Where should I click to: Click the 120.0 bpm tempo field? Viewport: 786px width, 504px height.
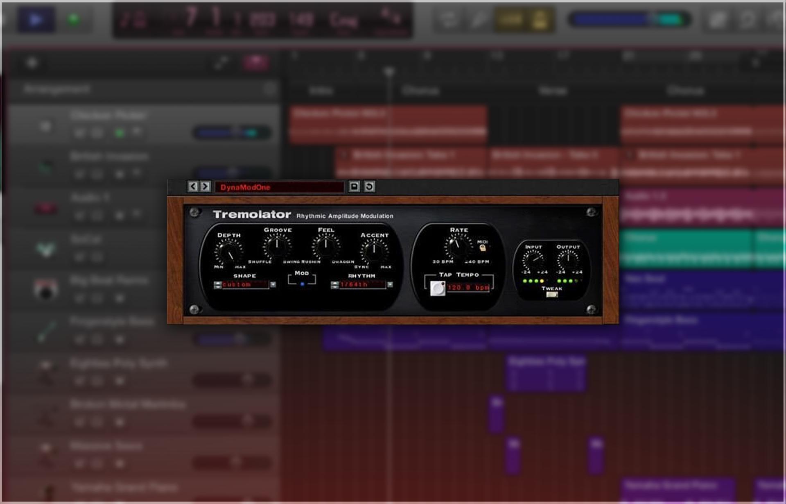468,288
